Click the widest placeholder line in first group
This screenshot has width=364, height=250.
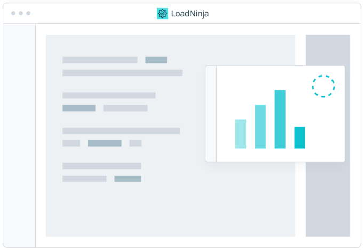[122, 73]
